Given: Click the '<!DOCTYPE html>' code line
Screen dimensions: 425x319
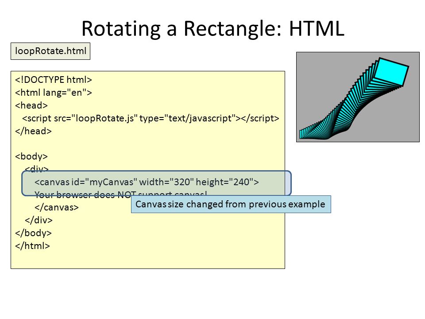Looking at the screenshot, I should (x=54, y=80).
